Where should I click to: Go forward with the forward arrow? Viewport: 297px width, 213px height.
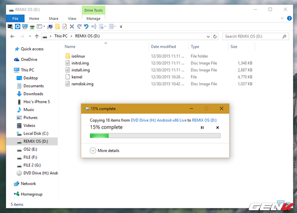pyautogui.click(x=22, y=36)
